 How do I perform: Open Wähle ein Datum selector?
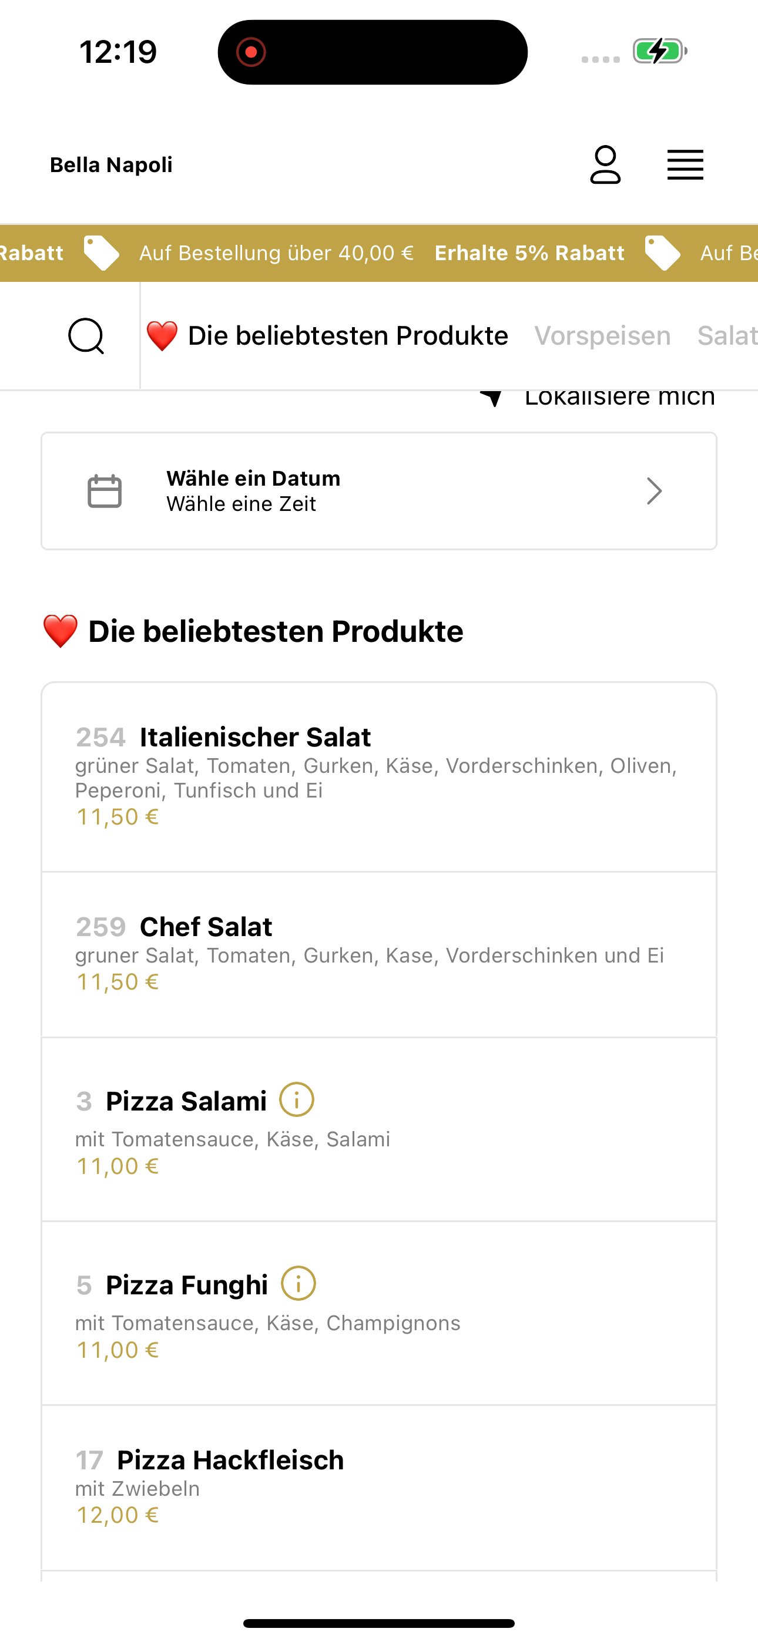(x=379, y=492)
